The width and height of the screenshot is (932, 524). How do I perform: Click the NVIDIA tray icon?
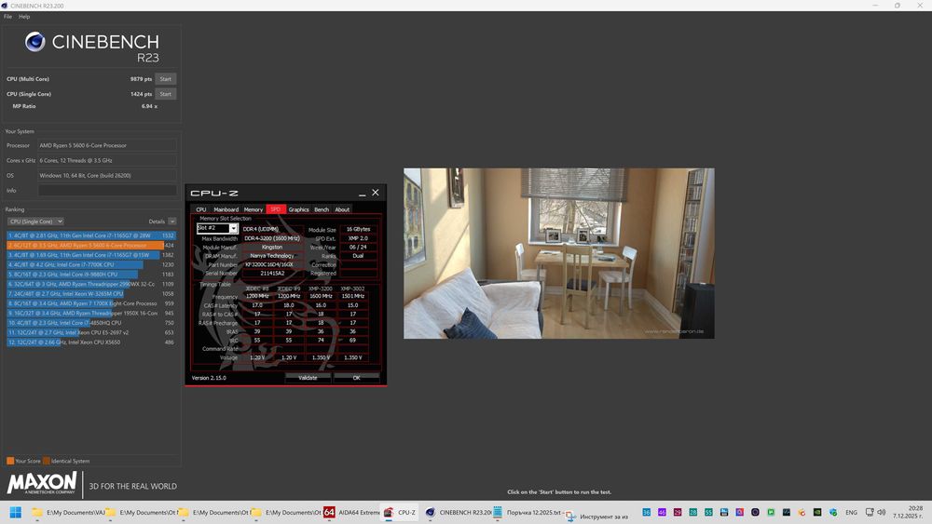(x=817, y=512)
